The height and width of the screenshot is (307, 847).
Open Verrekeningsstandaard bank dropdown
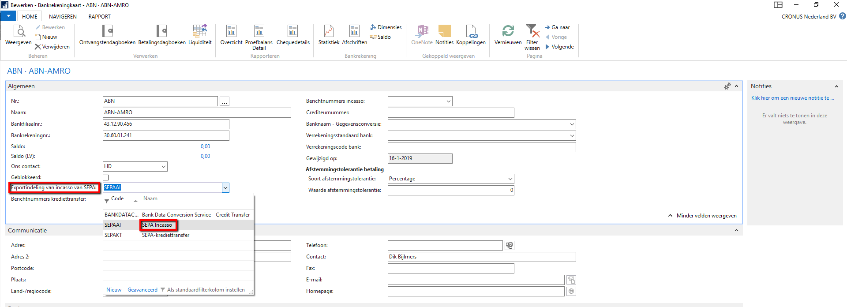pyautogui.click(x=572, y=135)
